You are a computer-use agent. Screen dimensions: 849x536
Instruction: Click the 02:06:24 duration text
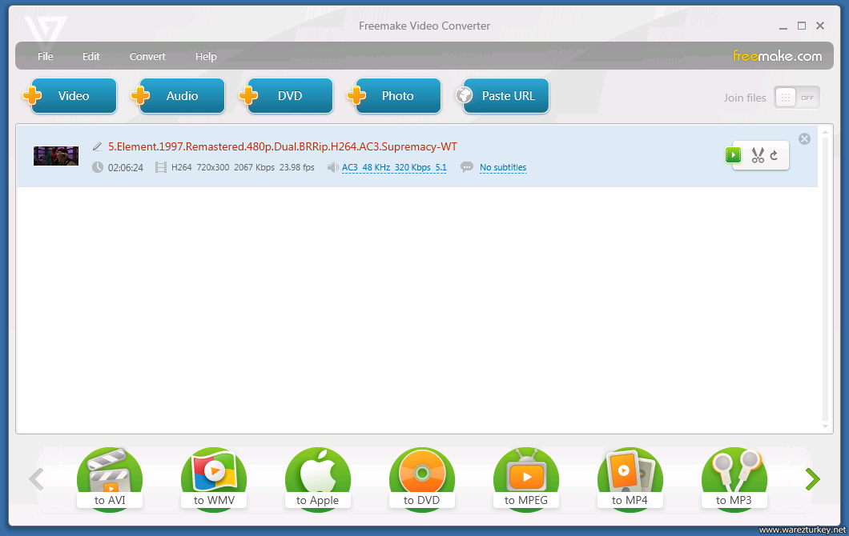[x=126, y=168]
